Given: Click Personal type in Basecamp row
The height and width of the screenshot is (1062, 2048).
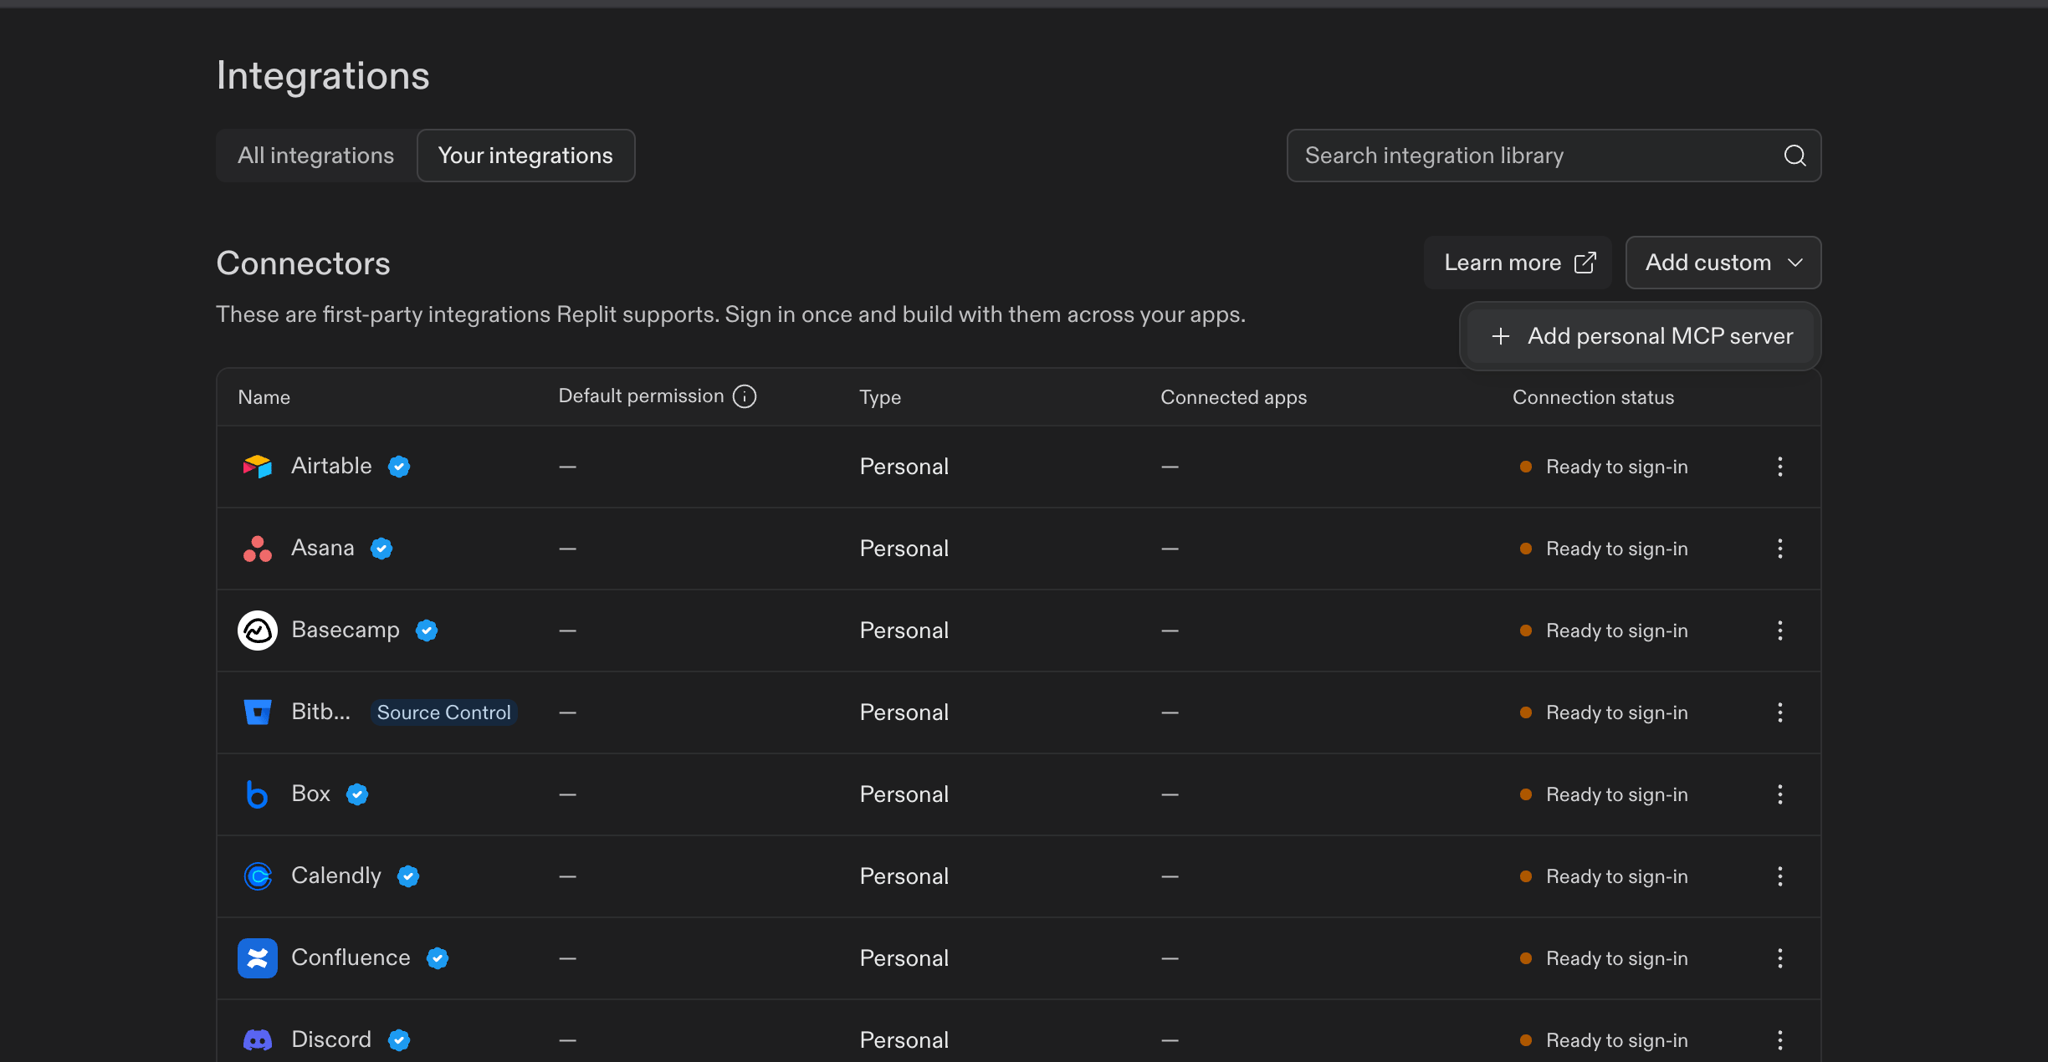Looking at the screenshot, I should [904, 631].
